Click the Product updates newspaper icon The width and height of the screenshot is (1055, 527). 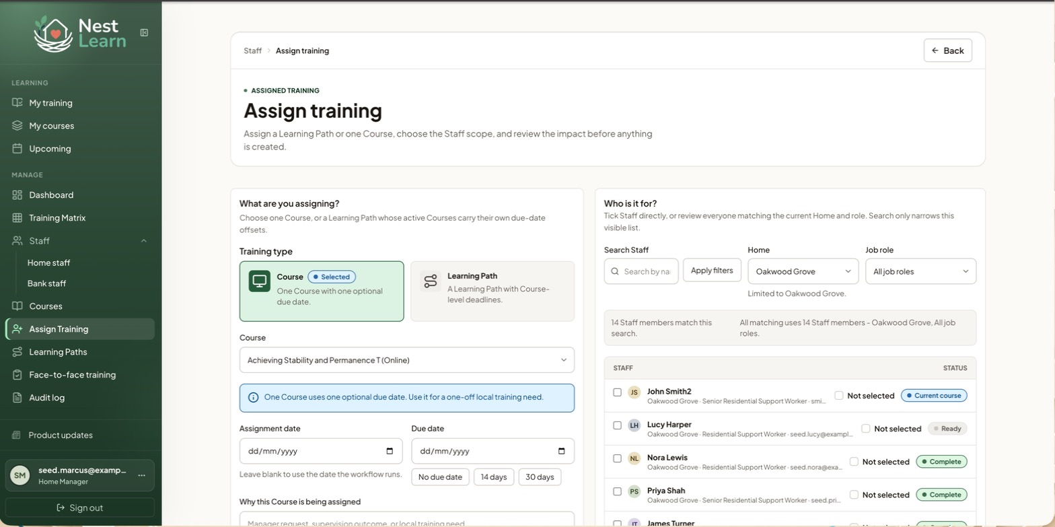point(17,435)
